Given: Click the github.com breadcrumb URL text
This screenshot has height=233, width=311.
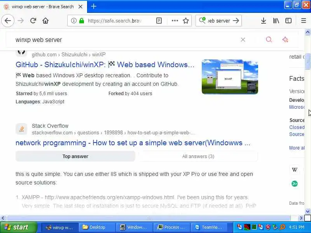Looking at the screenshot, I should point(69,54).
